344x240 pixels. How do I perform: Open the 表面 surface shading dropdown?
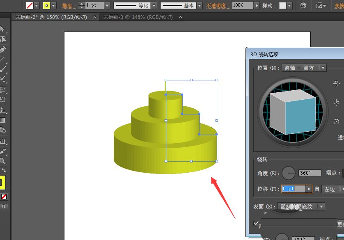(301, 206)
